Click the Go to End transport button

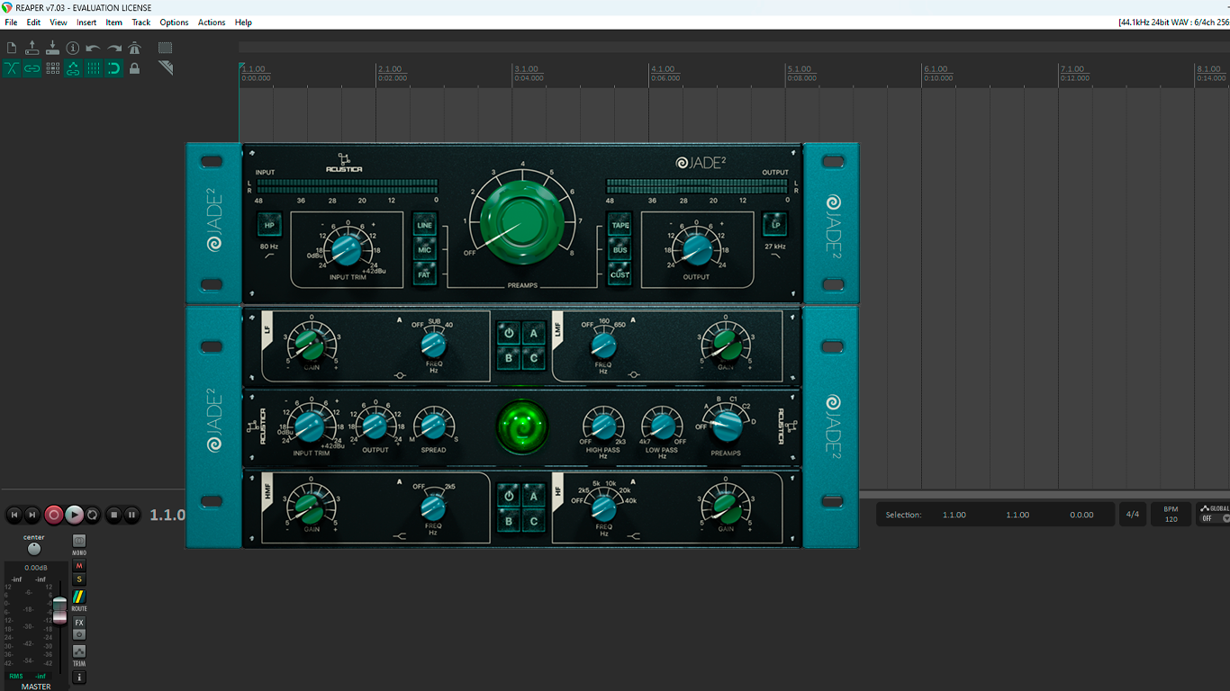tap(32, 515)
